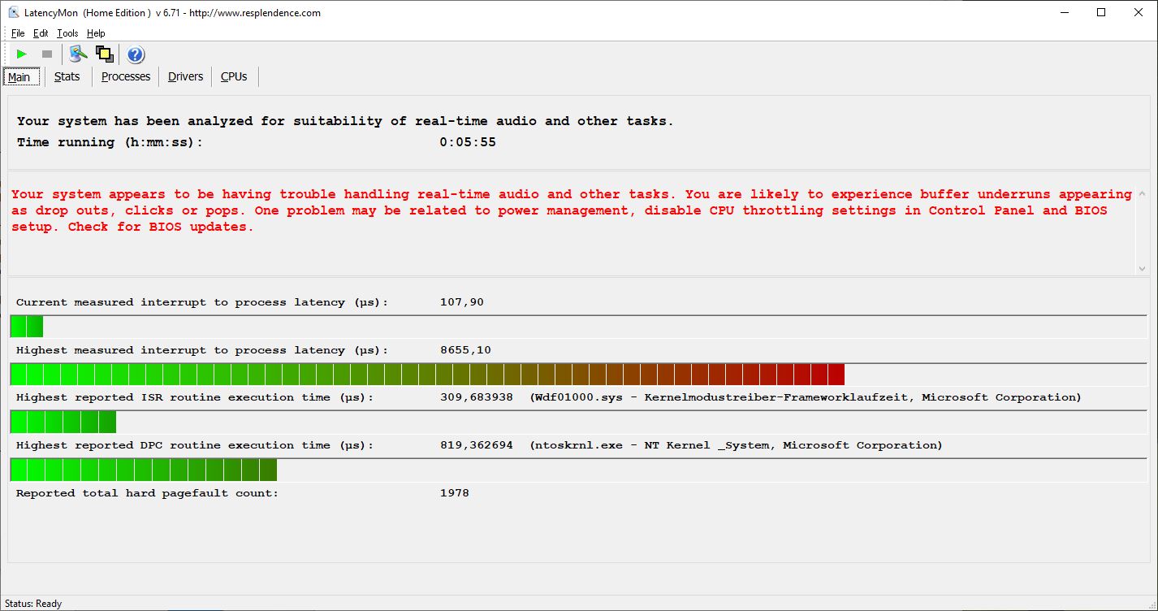Open the blue help question mark icon
Screen dimensions: 1158x611
pyautogui.click(x=136, y=54)
